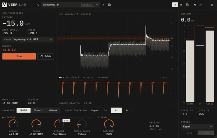Click the loudness history graph
This screenshot has width=217, height=138.
pos(116,46)
